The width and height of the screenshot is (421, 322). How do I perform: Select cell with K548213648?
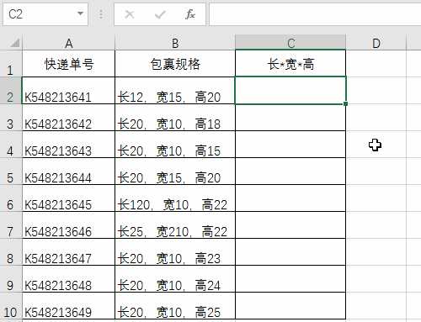pos(69,279)
